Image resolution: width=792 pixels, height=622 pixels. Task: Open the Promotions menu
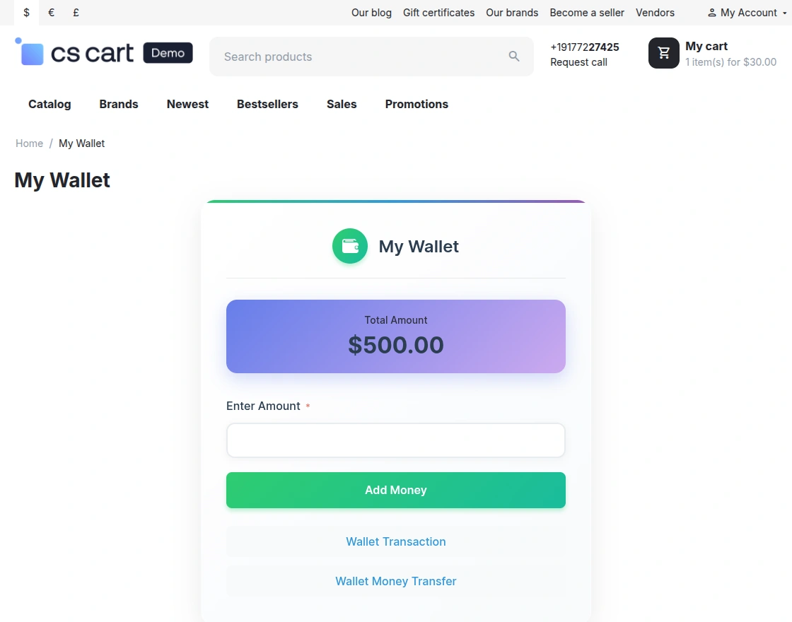point(416,104)
